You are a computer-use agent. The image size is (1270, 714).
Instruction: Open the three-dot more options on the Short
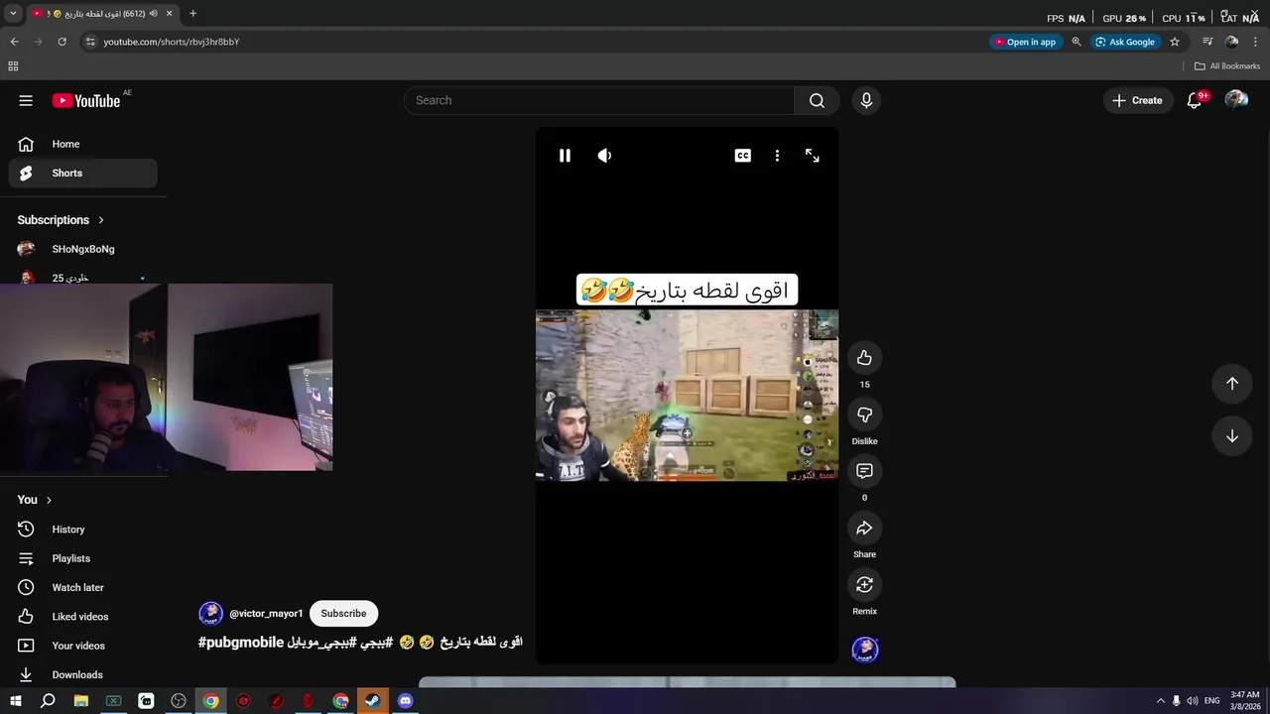coord(777,156)
